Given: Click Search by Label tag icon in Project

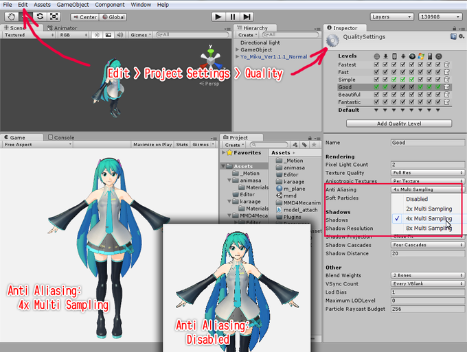Looking at the screenshot, I should (x=304, y=145).
